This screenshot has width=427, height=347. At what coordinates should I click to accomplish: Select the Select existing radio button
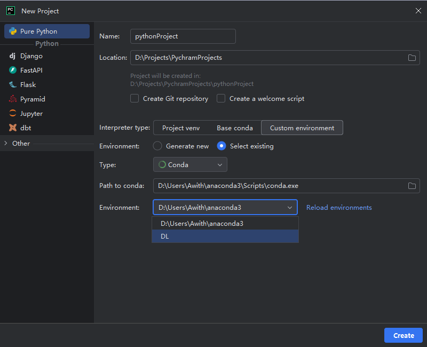coord(222,146)
